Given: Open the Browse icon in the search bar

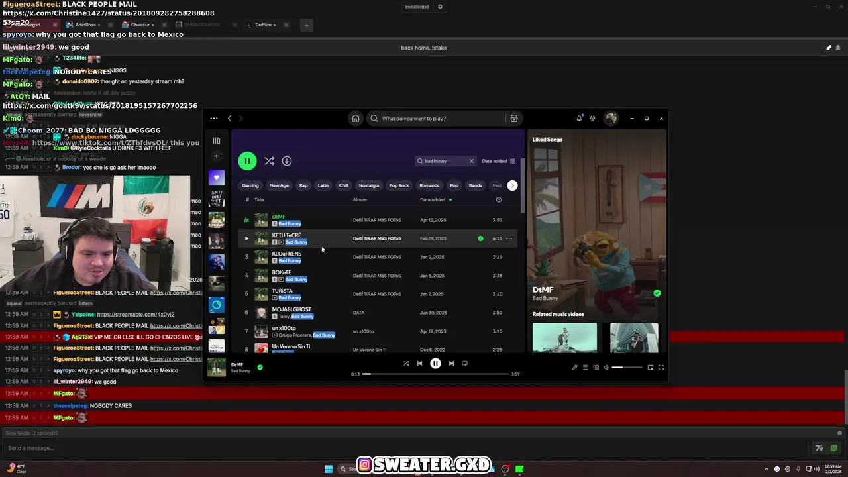Looking at the screenshot, I should pyautogui.click(x=513, y=119).
